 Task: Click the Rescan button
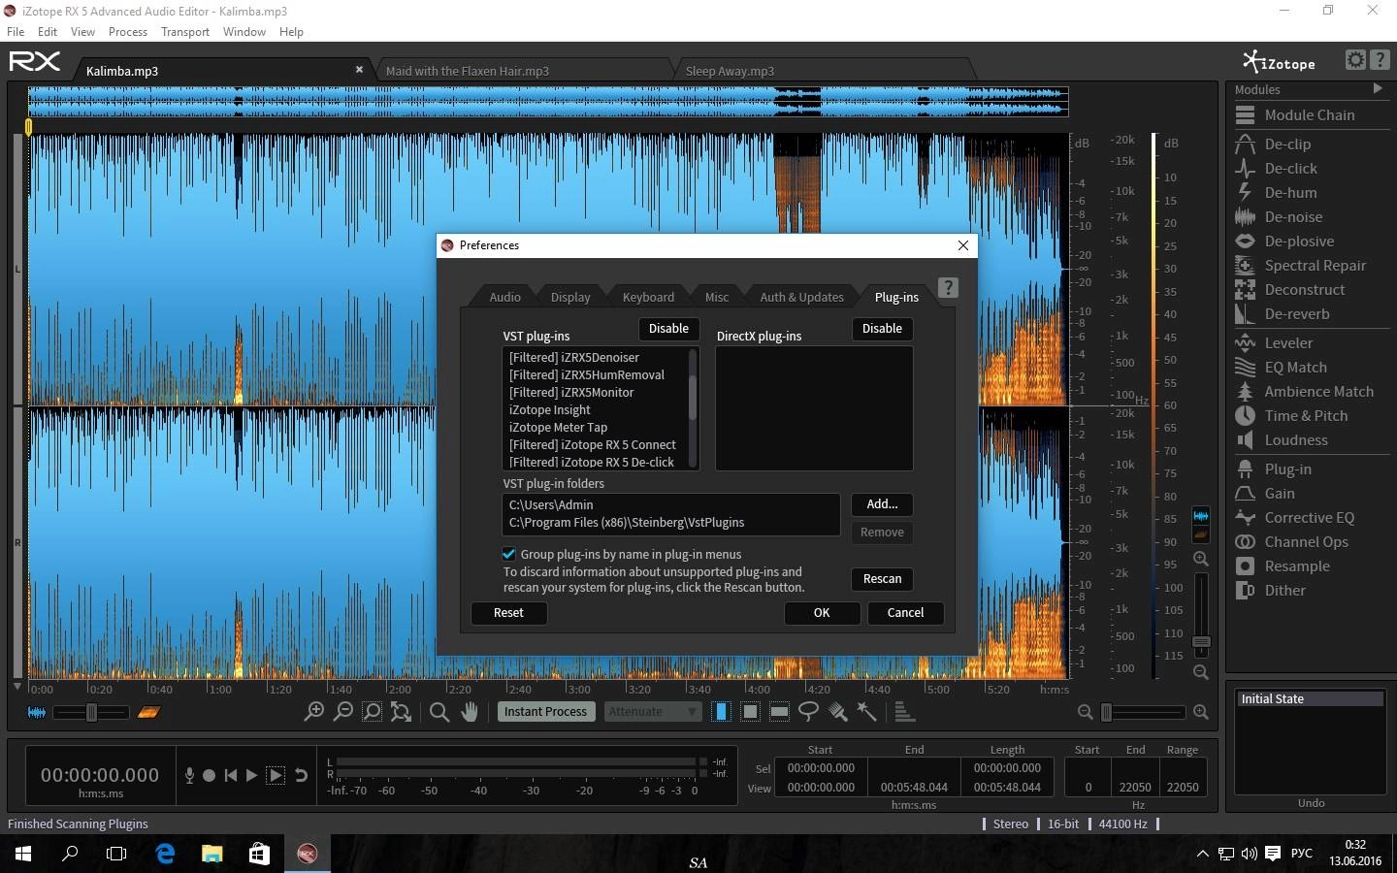coord(882,579)
